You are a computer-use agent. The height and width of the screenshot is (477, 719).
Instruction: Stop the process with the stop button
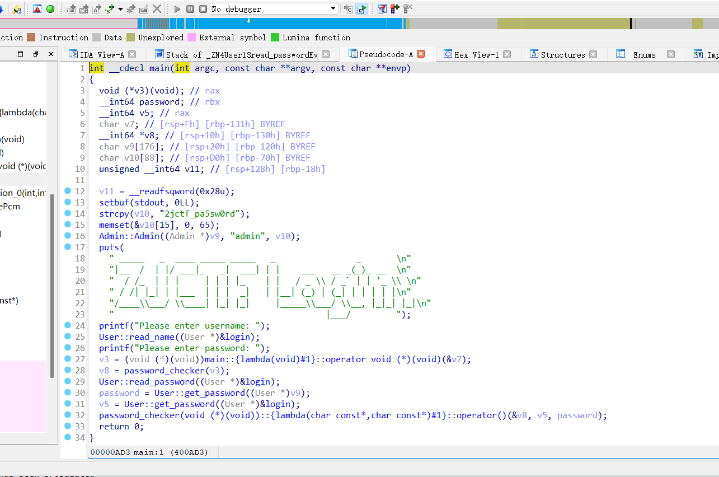203,9
